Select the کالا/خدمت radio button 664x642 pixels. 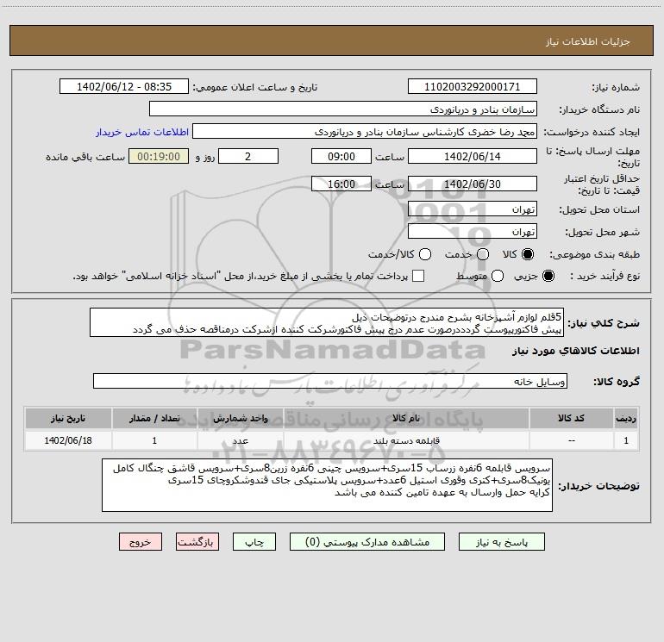click(x=425, y=254)
